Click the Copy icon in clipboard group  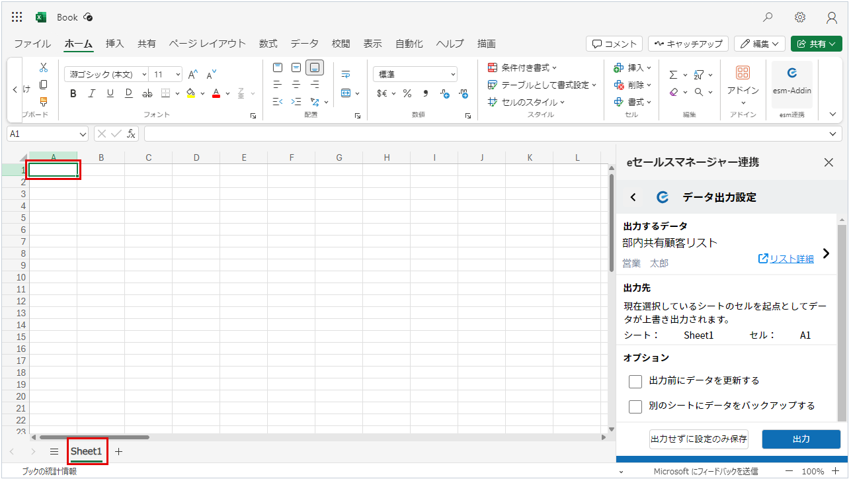pyautogui.click(x=44, y=85)
